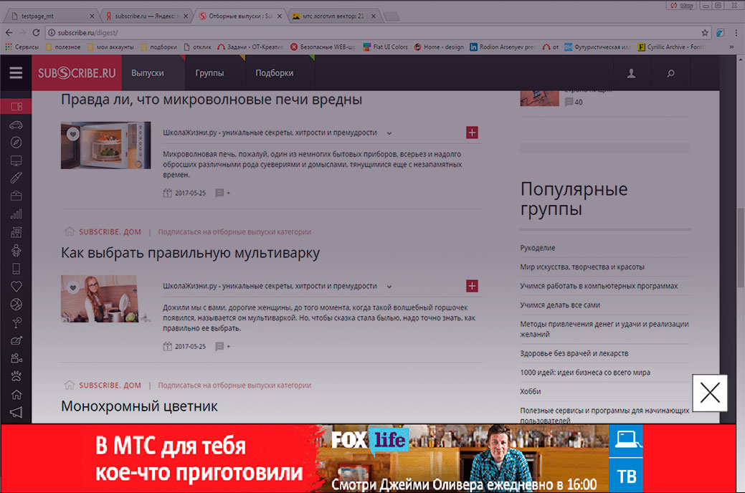Switch to the subscribe.ru Яндекс browser tab
Screen dimensions: 745x493
pyautogui.click(x=146, y=16)
